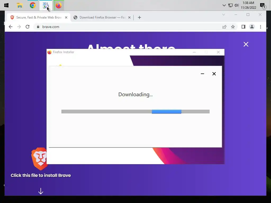Toggle Chrome side panel
271x203 pixels.
[243, 27]
